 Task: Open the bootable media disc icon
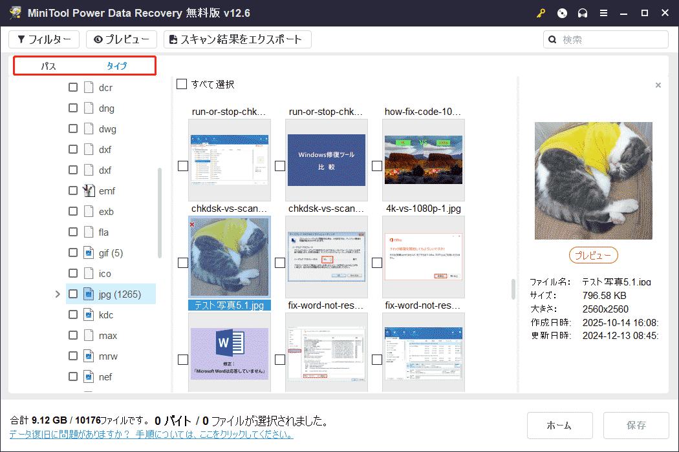pyautogui.click(x=561, y=12)
